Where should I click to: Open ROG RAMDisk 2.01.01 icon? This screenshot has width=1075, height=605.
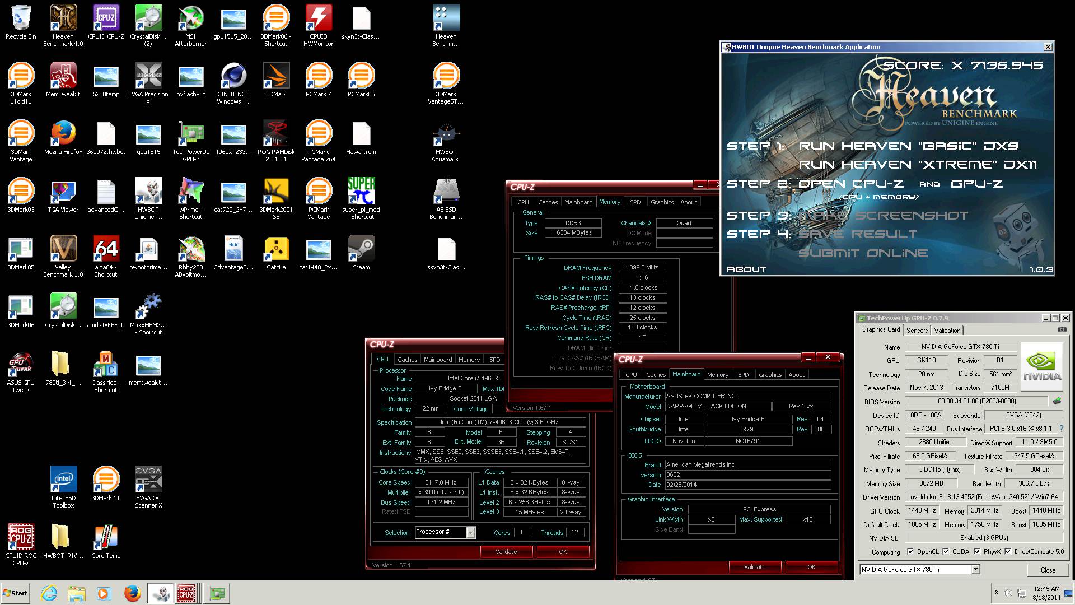(x=276, y=141)
